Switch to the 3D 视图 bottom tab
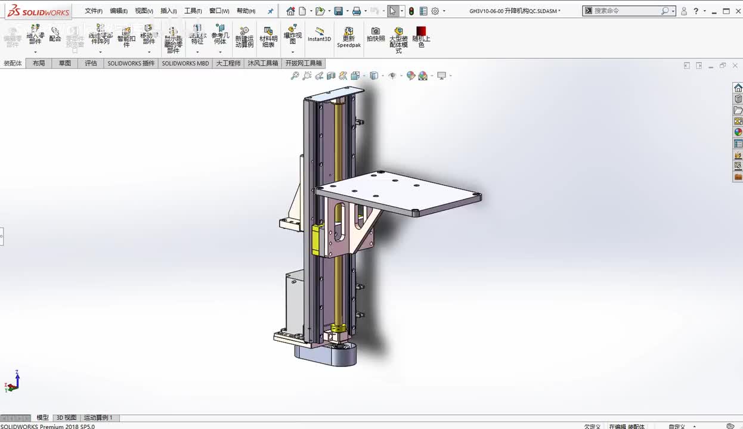This screenshot has width=743, height=429. [66, 418]
